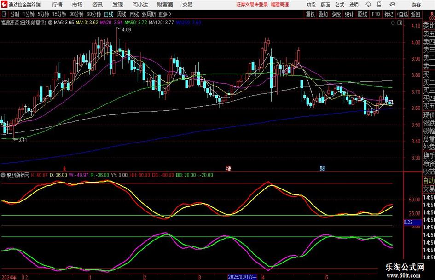Click the 福建高速 stock name in title bar

[280, 5]
